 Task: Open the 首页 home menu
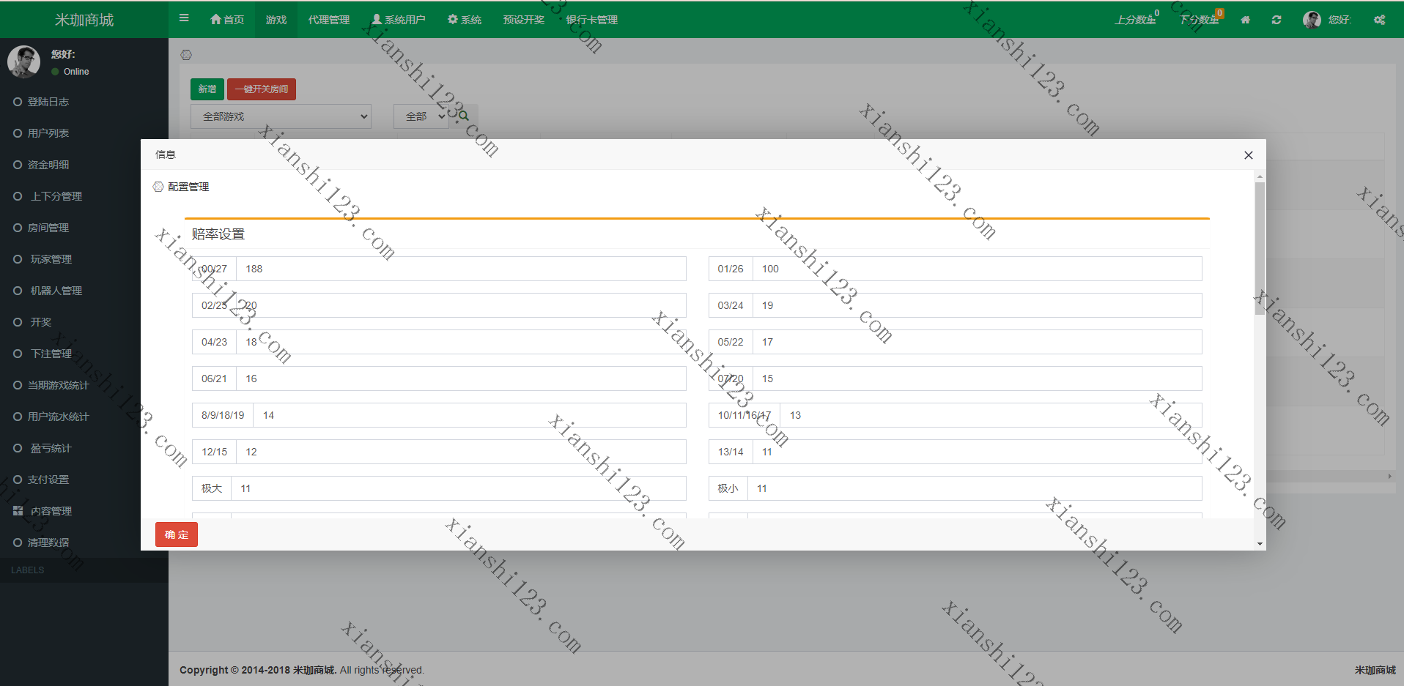(x=227, y=20)
